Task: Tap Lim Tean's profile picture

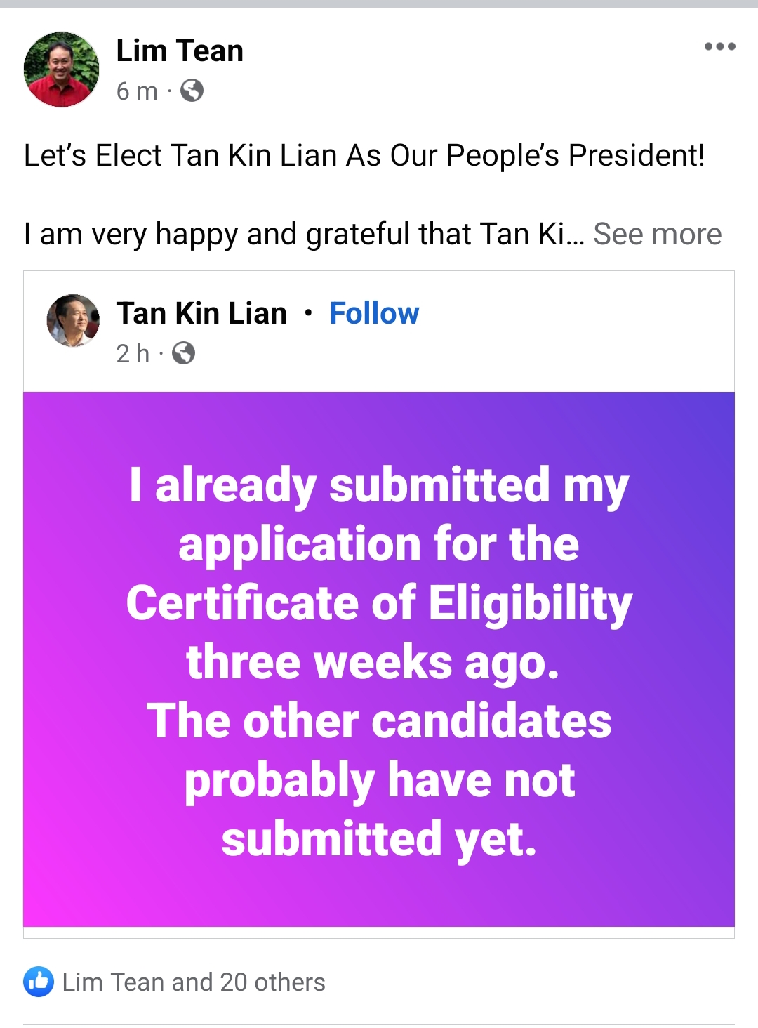Action: pyautogui.click(x=62, y=70)
